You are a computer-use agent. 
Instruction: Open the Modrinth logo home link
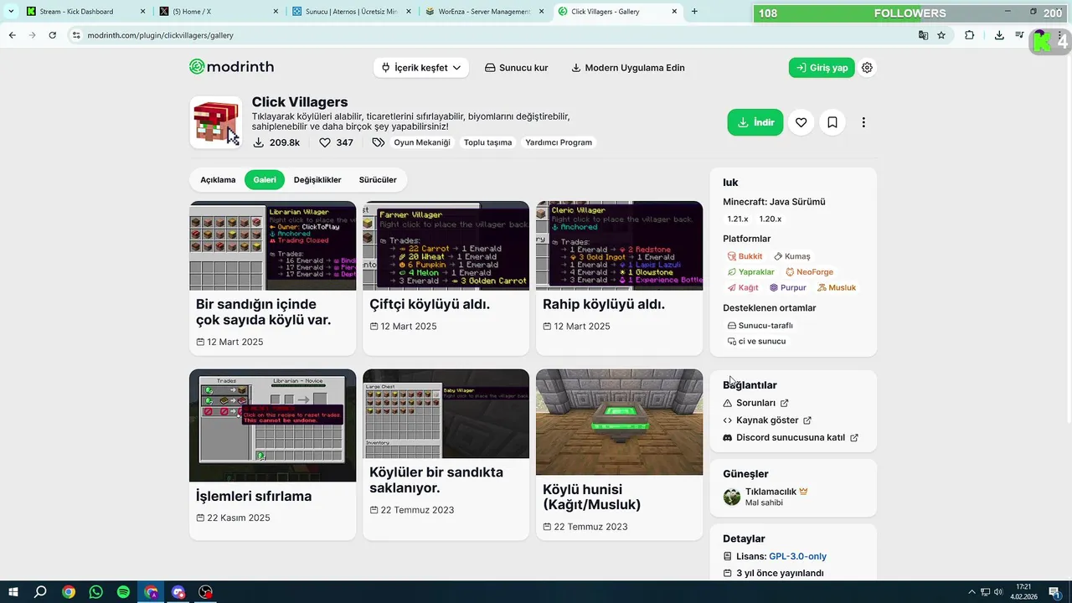coord(231,67)
